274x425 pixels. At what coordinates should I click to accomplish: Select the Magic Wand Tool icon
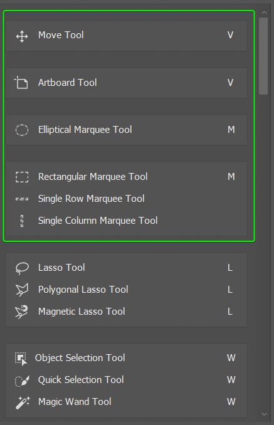[23, 402]
